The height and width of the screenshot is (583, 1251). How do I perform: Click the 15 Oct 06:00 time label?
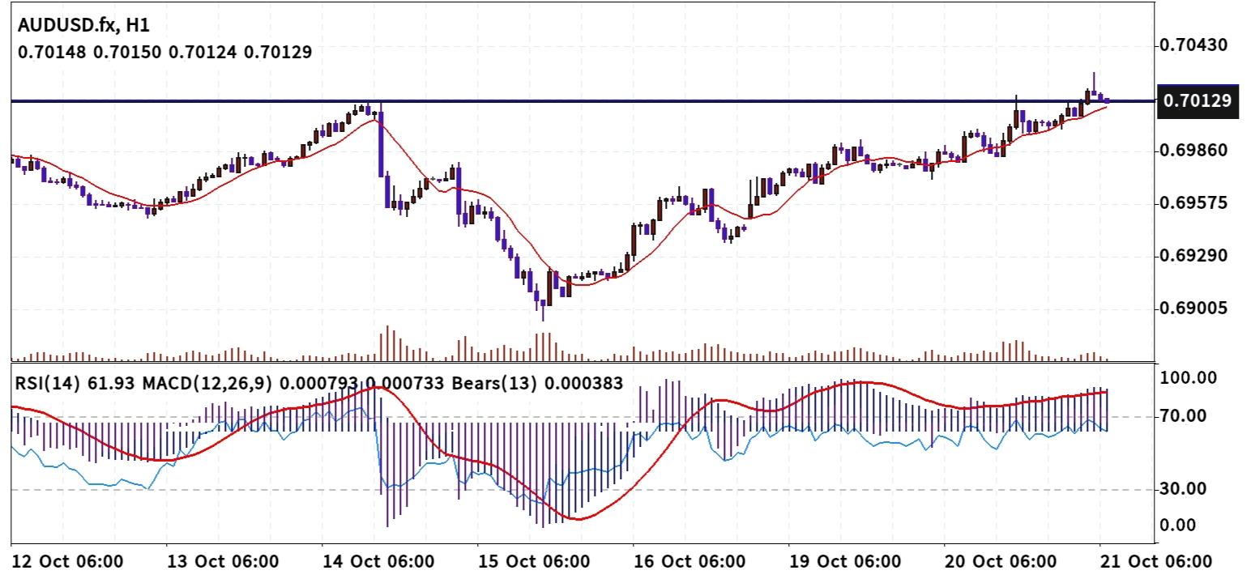(533, 562)
